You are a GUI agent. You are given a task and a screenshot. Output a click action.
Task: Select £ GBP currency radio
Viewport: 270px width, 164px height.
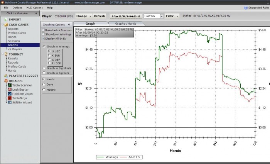(49, 59)
